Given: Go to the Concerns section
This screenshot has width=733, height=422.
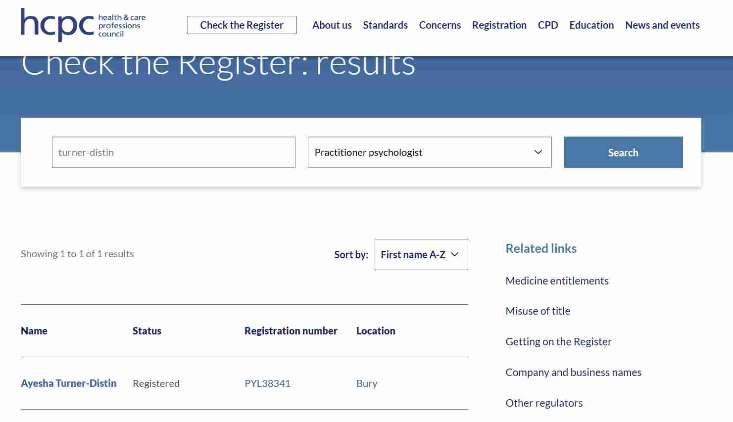Looking at the screenshot, I should coord(440,25).
